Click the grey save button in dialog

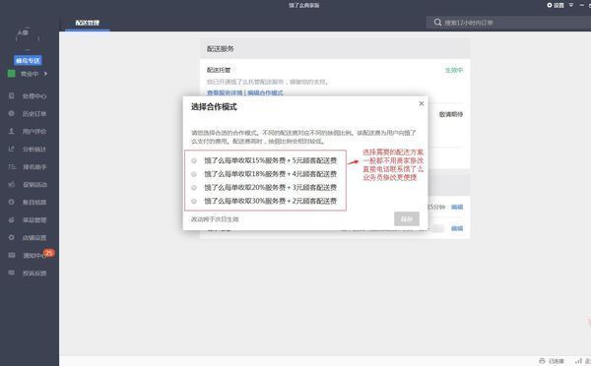coord(407,218)
